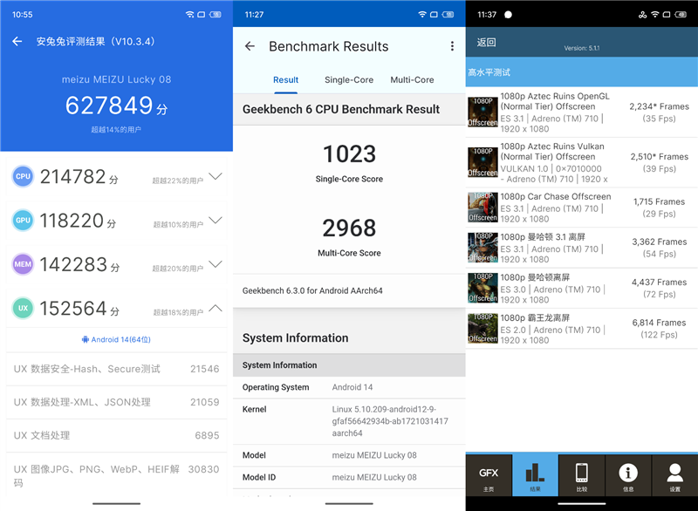Open the Aztec Ruins OpenGL test thumbnail
This screenshot has height=511, width=698.
tap(483, 112)
